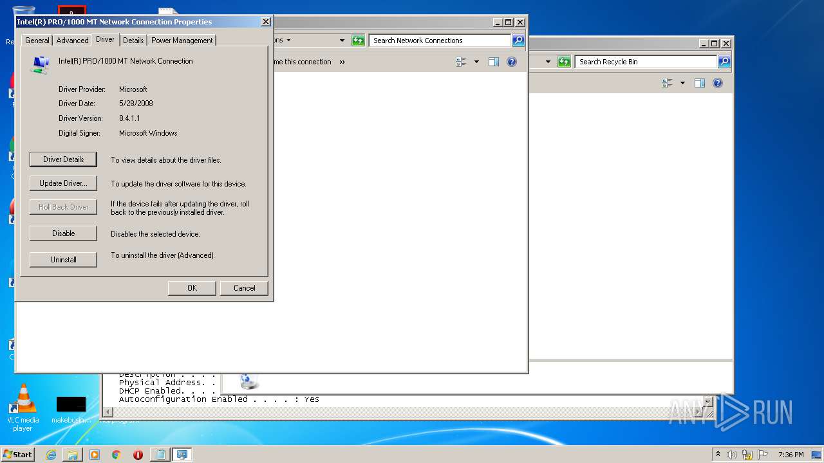
Task: Click the Disable device button
Action: (63, 233)
